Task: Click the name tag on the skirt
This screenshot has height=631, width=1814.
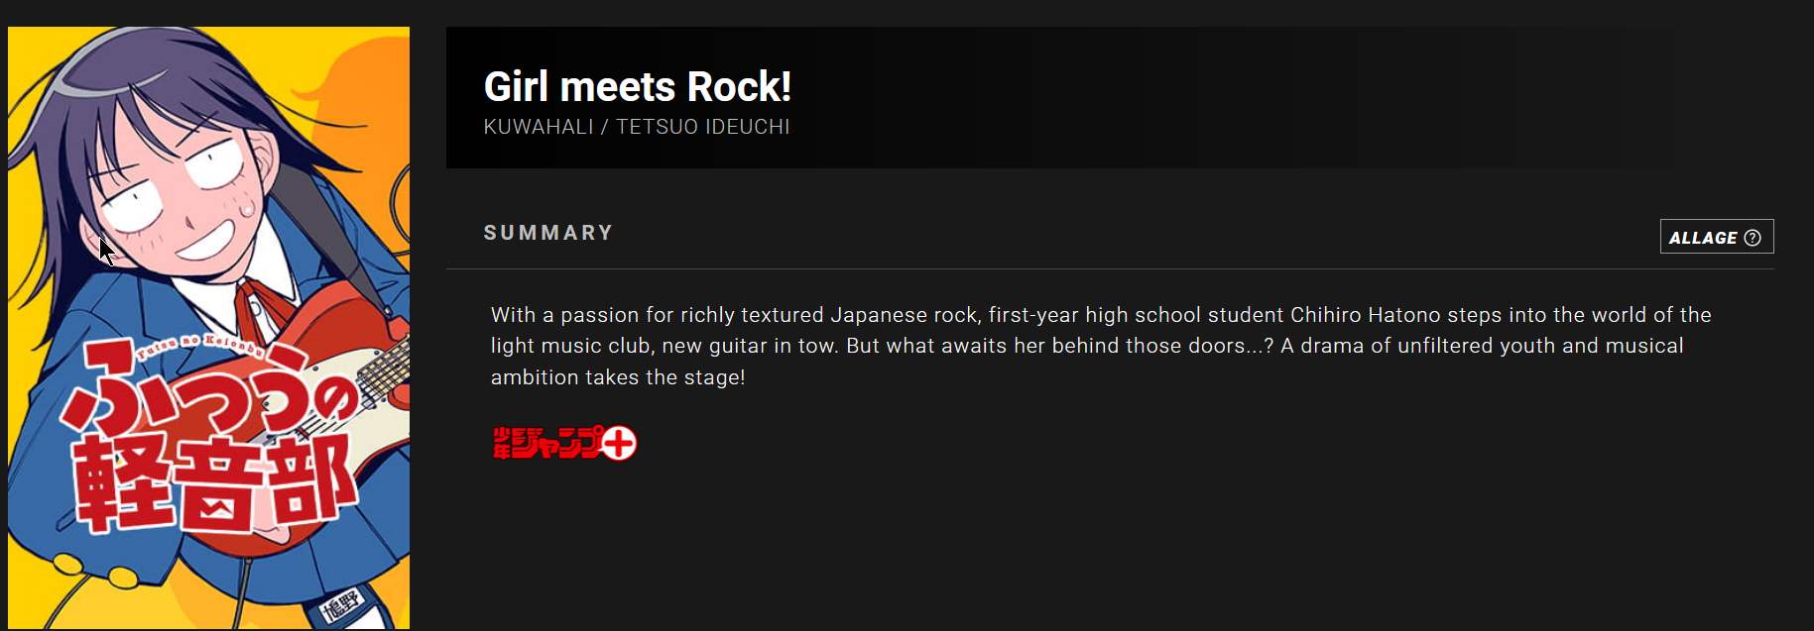Action: 342,603
